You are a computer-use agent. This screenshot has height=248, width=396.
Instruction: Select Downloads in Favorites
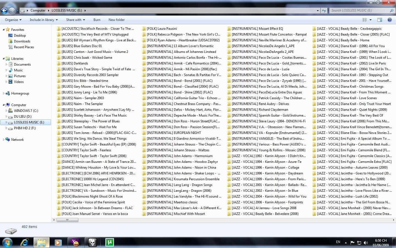pos(22,41)
